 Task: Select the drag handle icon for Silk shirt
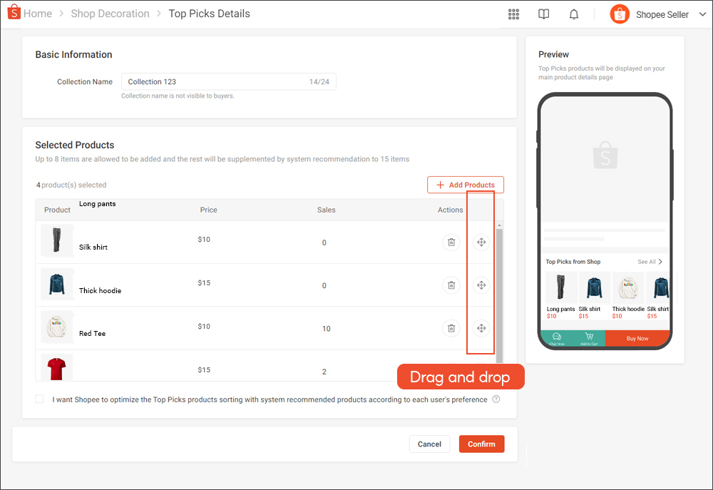click(481, 242)
